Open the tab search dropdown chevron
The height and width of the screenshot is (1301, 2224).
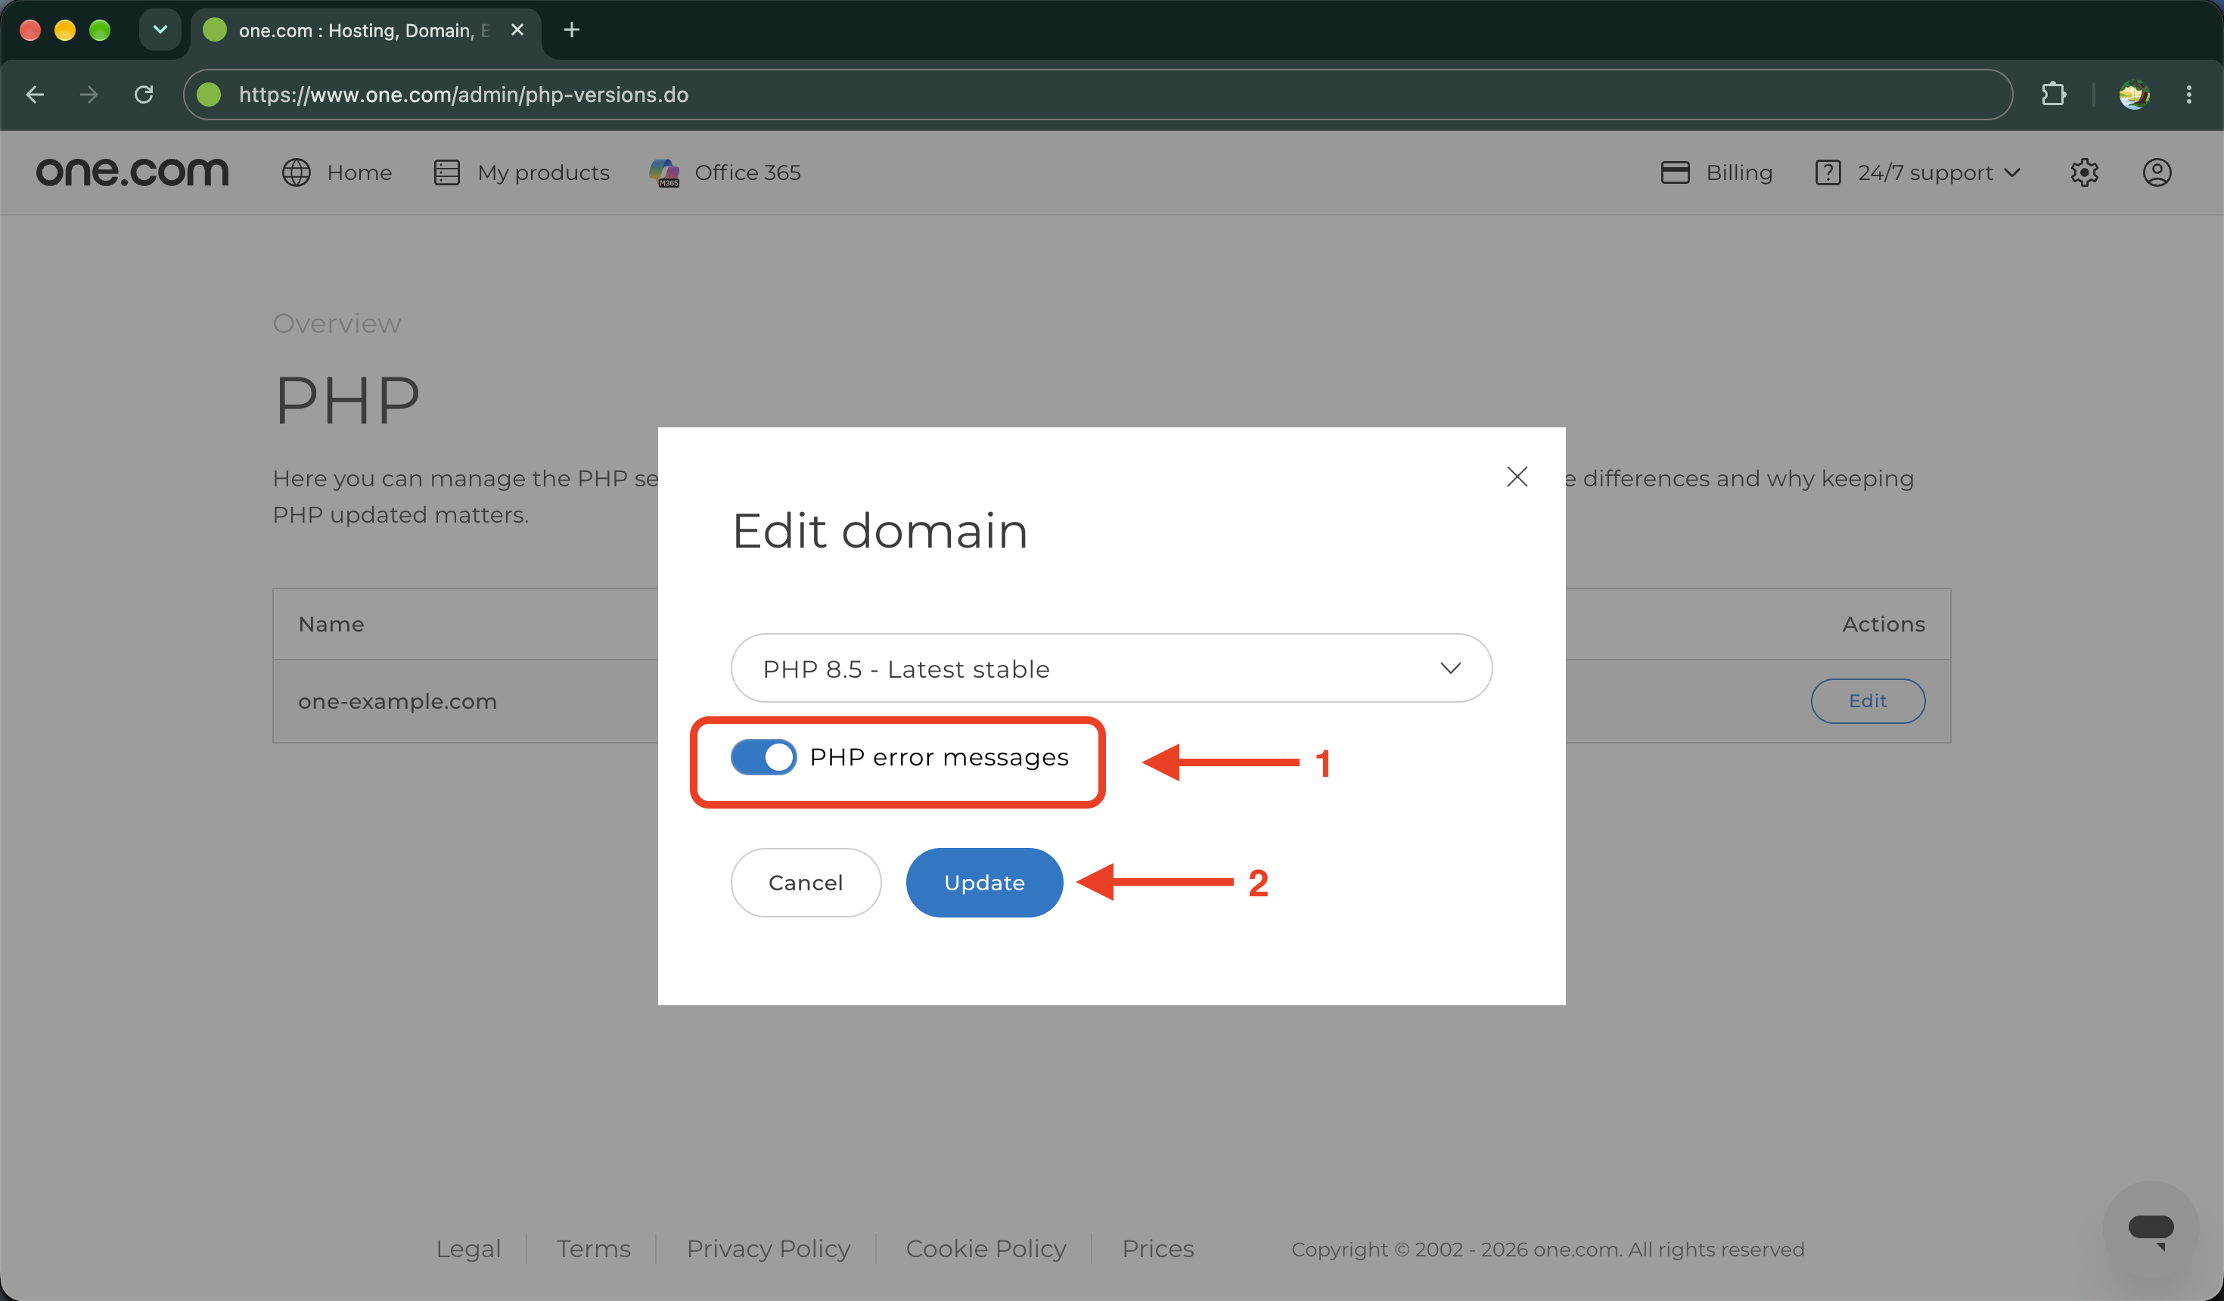pos(160,30)
